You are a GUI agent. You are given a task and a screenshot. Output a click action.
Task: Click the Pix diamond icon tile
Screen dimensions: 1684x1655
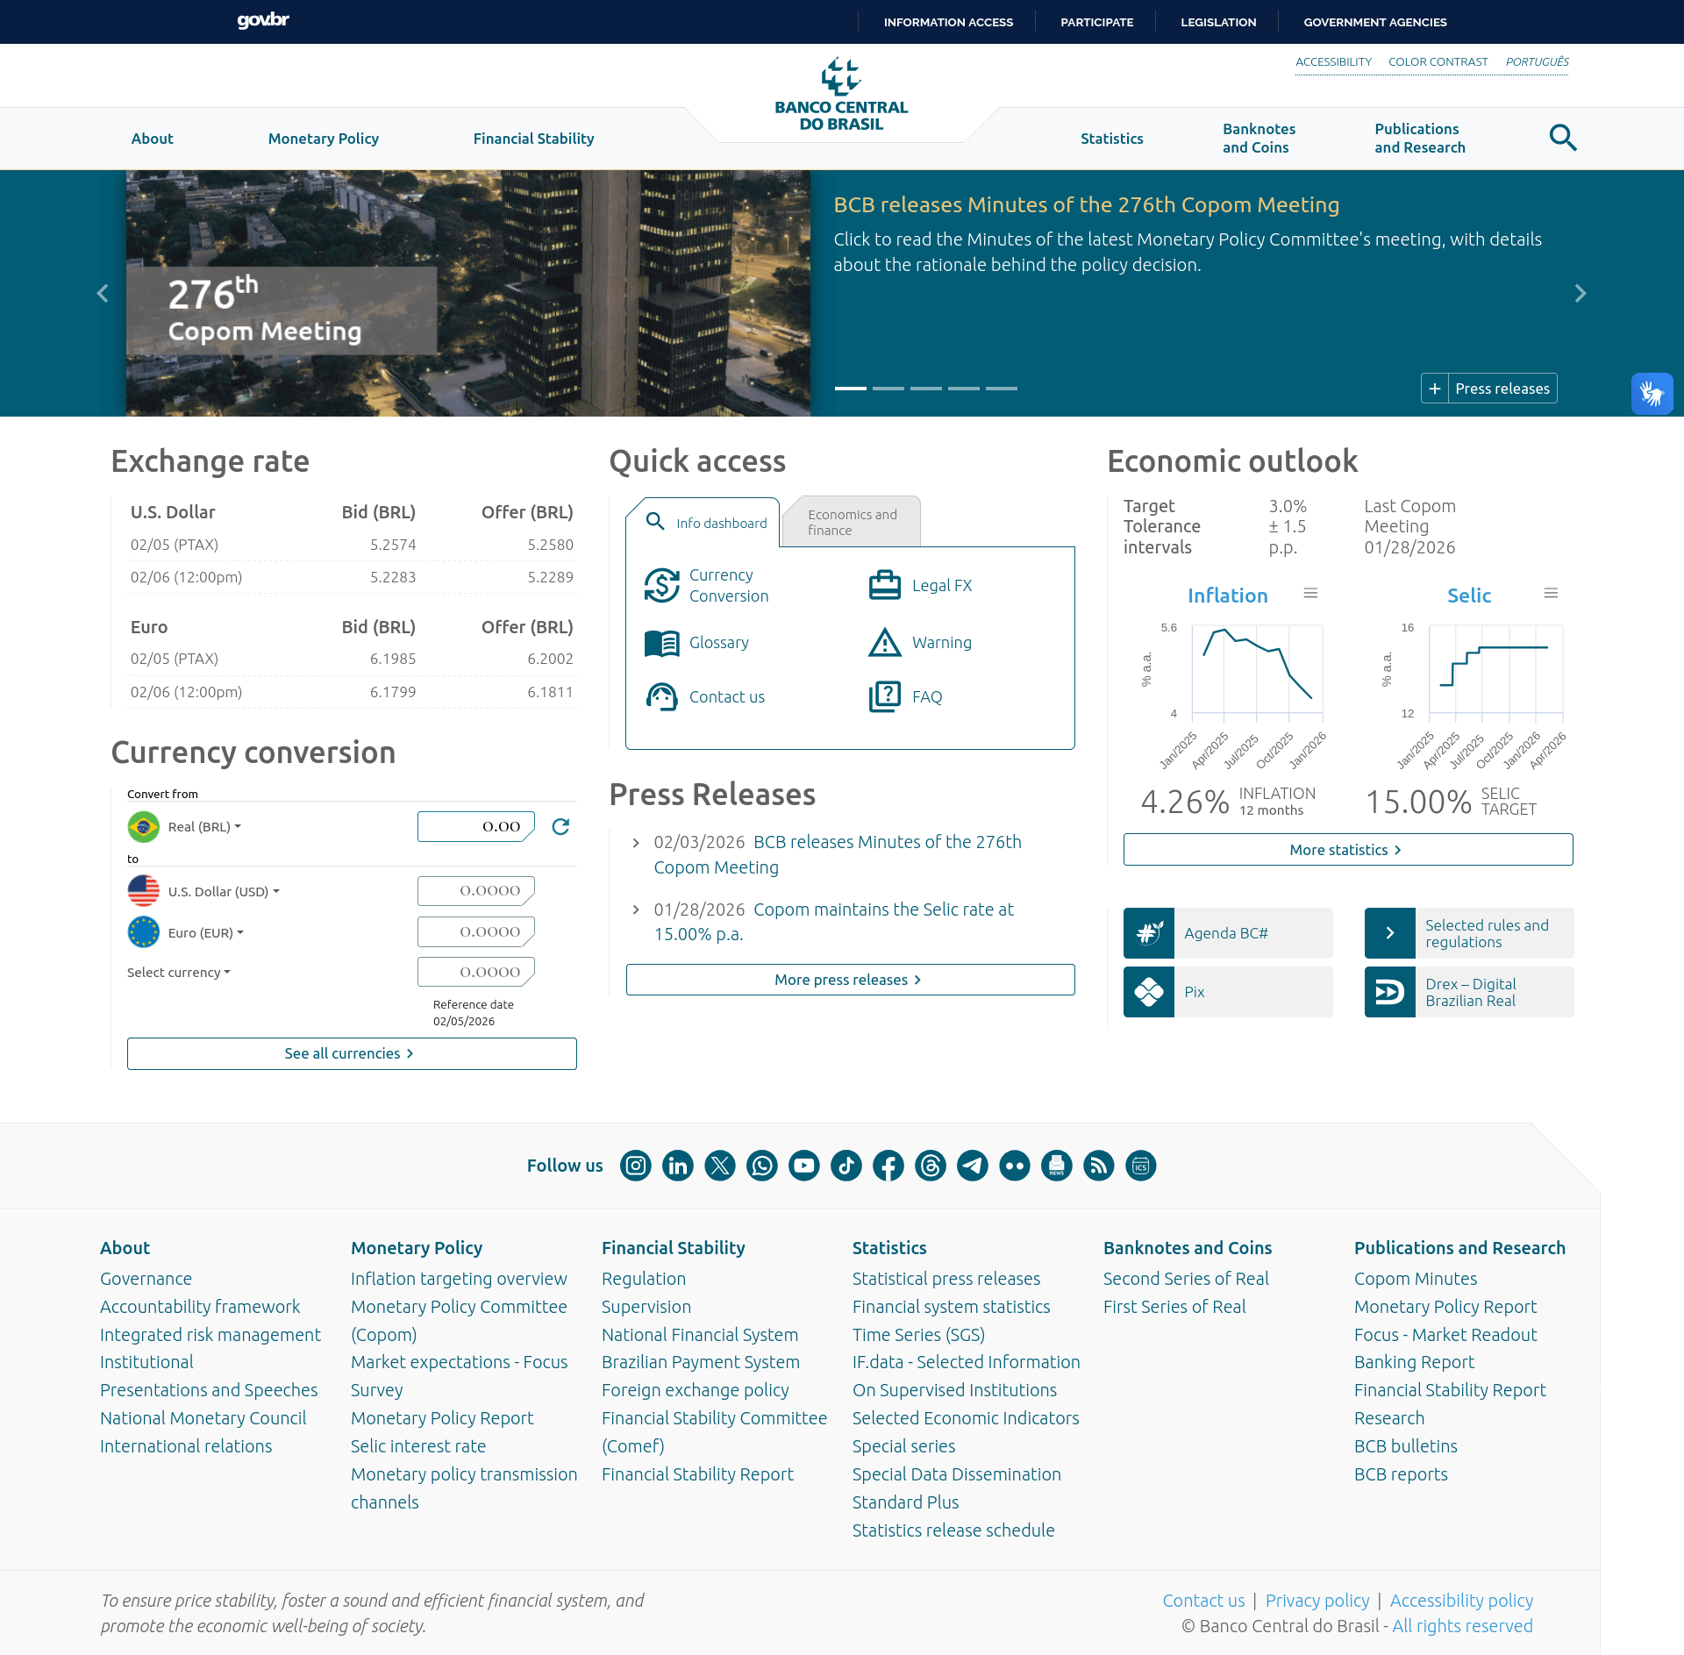[1149, 992]
